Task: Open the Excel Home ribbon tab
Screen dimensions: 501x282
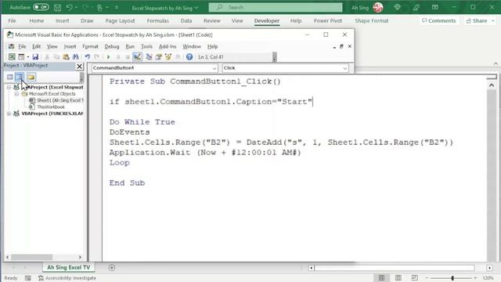Action: tap(37, 21)
